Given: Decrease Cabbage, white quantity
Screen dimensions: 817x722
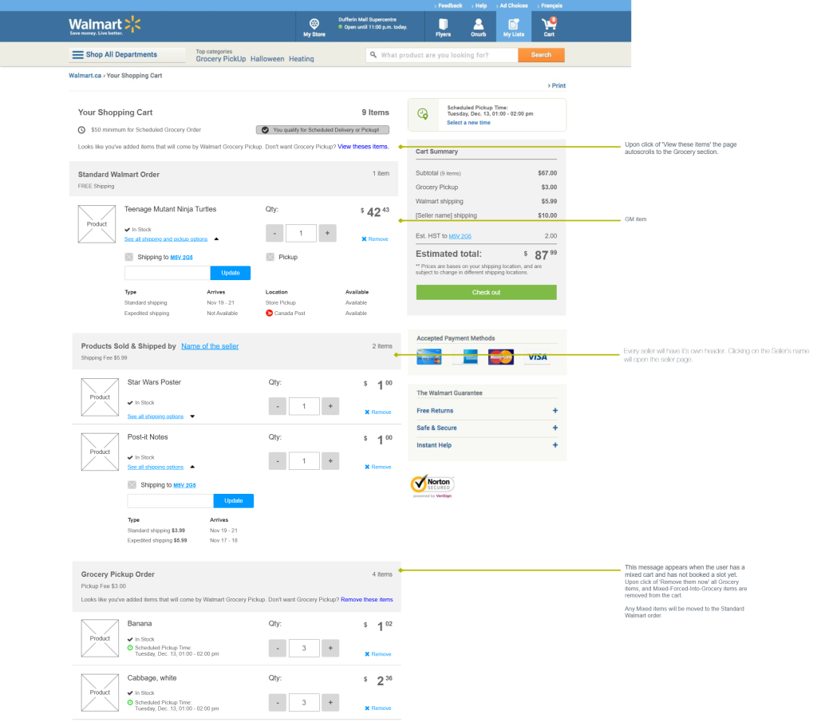Looking at the screenshot, I should (278, 702).
